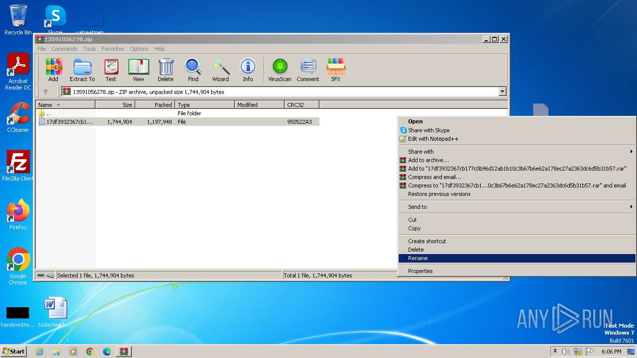Click the Test archive toolbar icon
Screen dimensions: 637x358
pyautogui.click(x=111, y=70)
